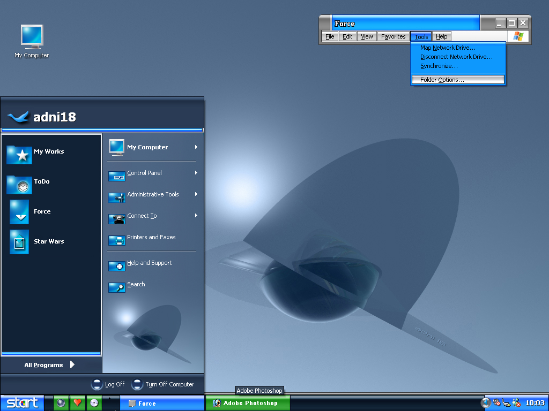Click the Printers and Faxes icon
This screenshot has height=411, width=549.
116,240
